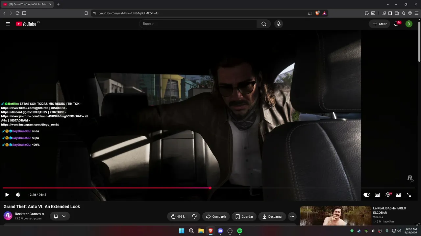Open the Leo AI sparkle icon
This screenshot has height=236, width=421.
pyautogui.click(x=404, y=13)
